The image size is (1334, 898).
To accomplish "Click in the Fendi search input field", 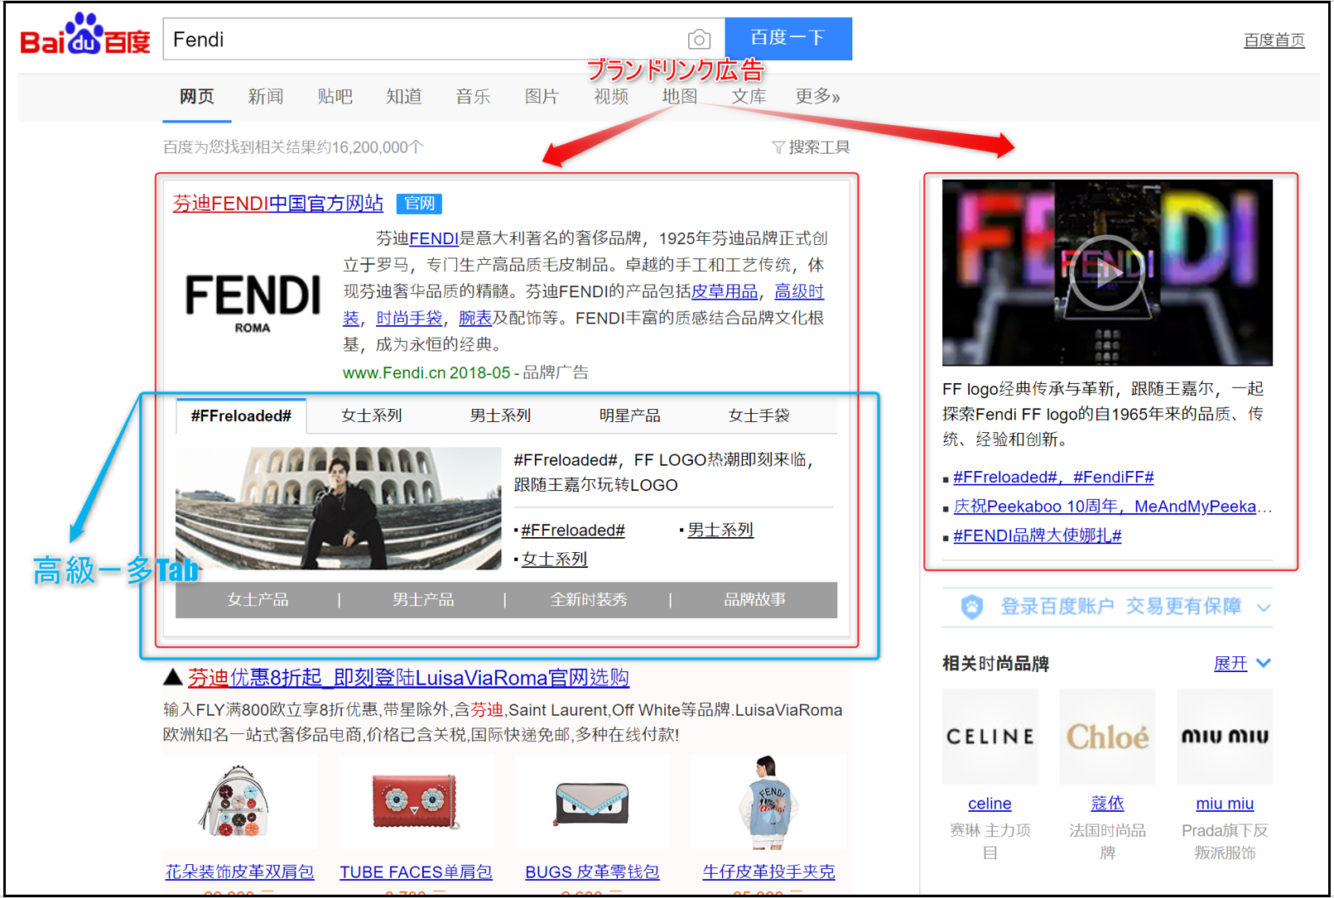I will pyautogui.click(x=422, y=39).
